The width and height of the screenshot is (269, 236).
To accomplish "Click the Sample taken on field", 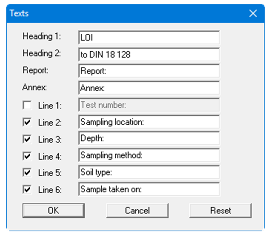I will point(149,189).
